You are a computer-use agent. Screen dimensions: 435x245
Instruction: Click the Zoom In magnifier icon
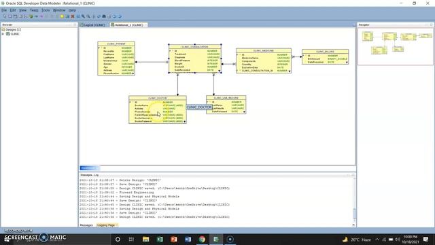[83, 16]
